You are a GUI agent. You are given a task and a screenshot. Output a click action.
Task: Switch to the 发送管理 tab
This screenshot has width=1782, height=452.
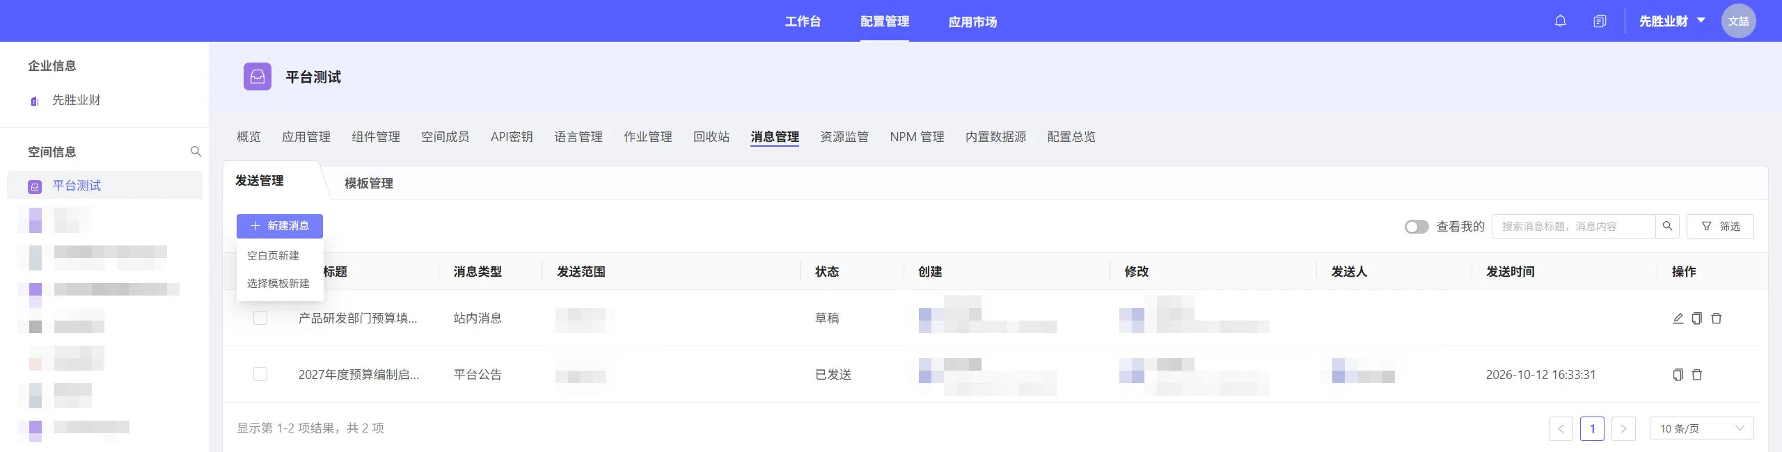(259, 181)
